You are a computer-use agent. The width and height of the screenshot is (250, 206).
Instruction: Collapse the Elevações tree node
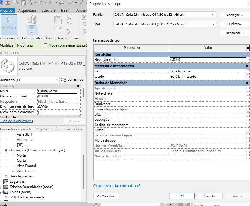coord(6,150)
